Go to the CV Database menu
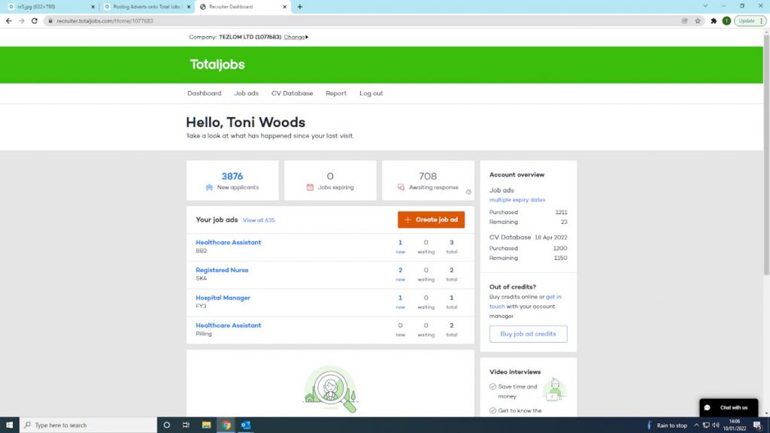770x433 pixels. click(x=292, y=93)
